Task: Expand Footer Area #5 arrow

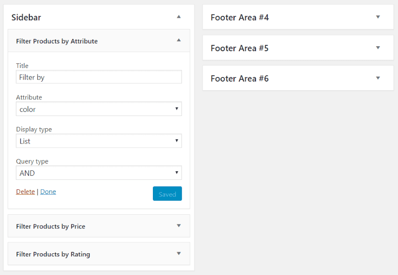Action: [x=378, y=48]
